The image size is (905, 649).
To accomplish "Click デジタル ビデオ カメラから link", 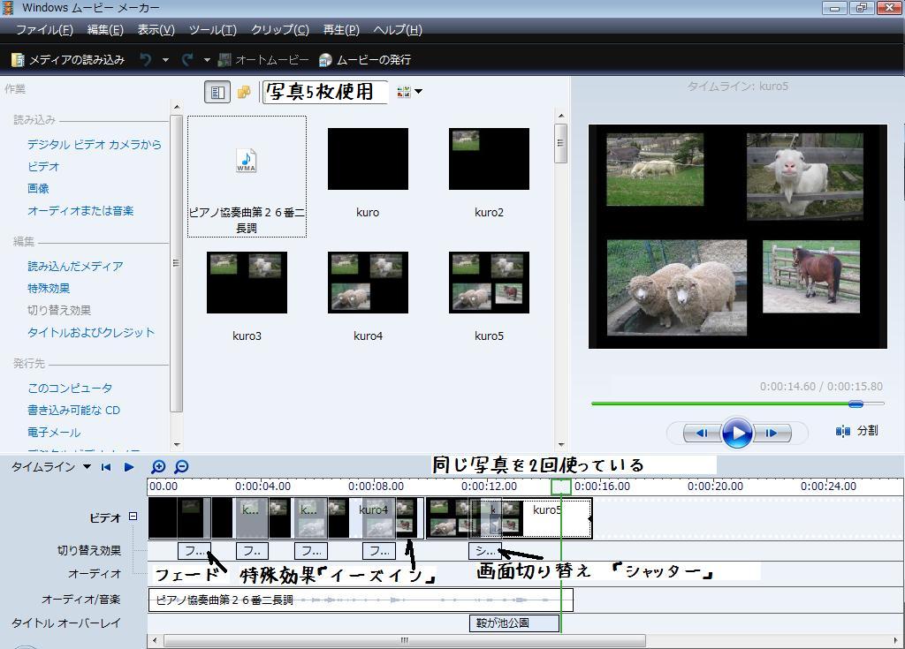I will pyautogui.click(x=94, y=144).
